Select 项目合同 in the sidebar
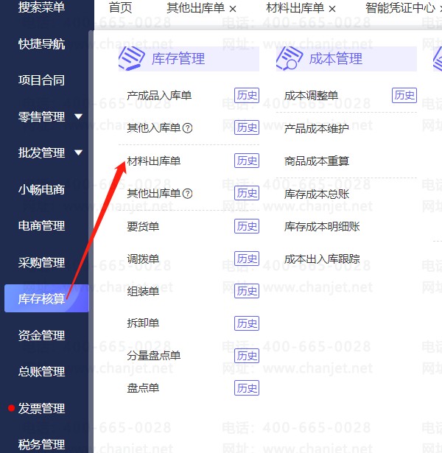The image size is (442, 453). point(41,80)
